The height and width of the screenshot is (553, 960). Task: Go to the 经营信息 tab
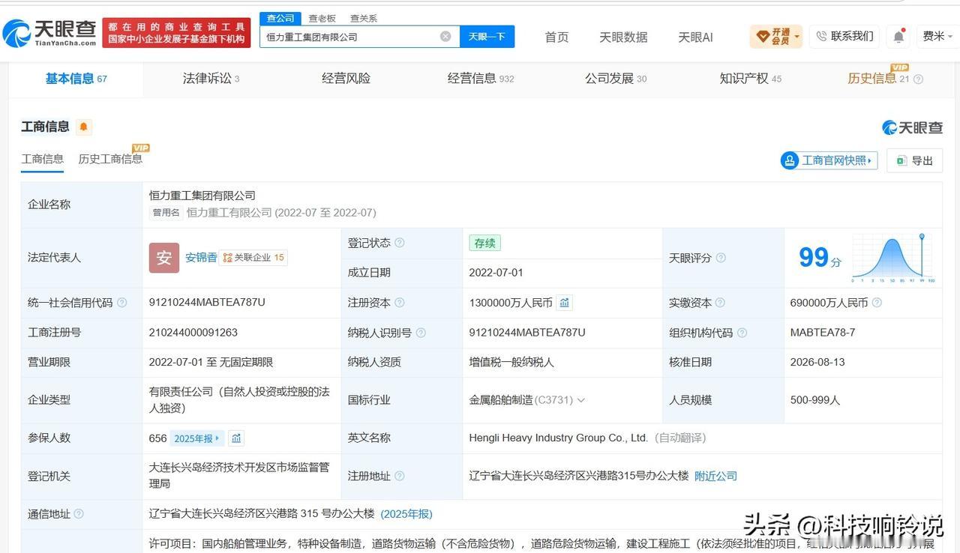[x=481, y=78]
